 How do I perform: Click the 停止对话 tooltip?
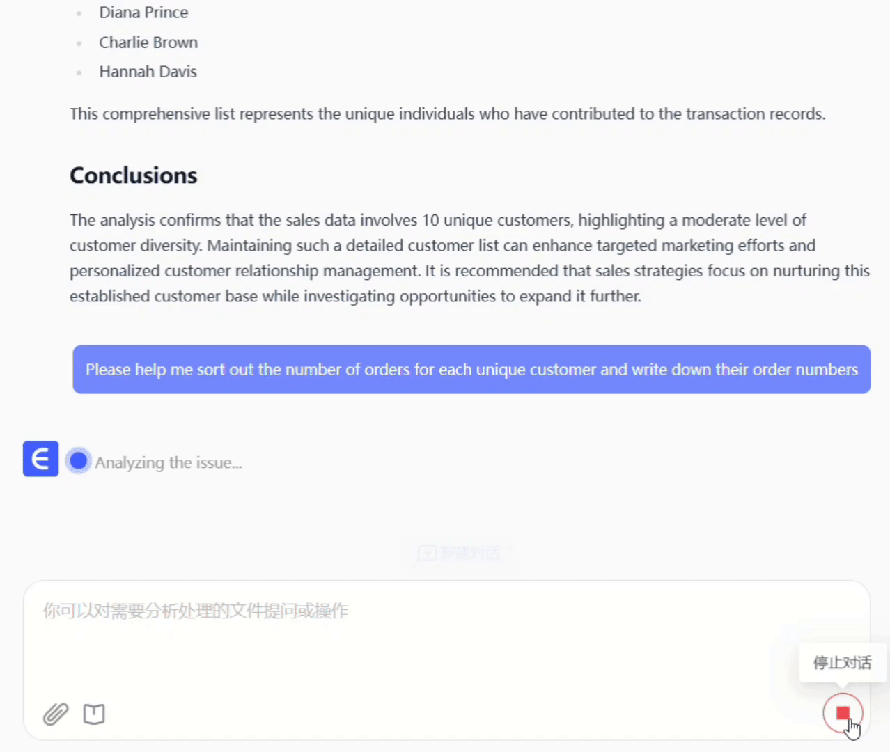coord(842,662)
